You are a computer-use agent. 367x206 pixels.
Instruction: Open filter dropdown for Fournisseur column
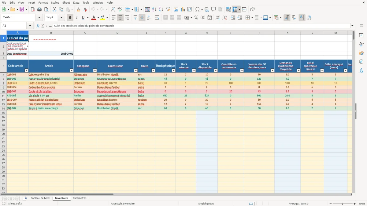pyautogui.click(x=136, y=70)
